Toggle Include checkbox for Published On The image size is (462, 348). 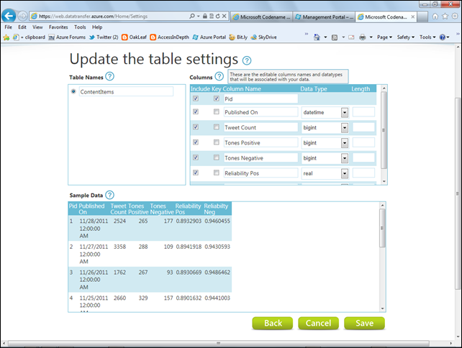click(x=196, y=111)
